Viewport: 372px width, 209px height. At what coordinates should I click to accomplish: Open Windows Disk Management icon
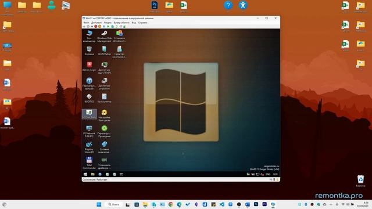click(x=104, y=36)
